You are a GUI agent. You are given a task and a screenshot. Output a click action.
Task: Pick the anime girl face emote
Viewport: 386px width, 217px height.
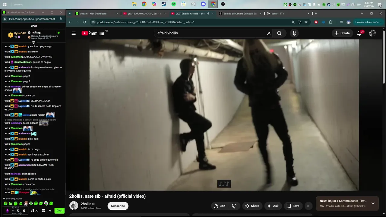pyautogui.click(x=26, y=203)
